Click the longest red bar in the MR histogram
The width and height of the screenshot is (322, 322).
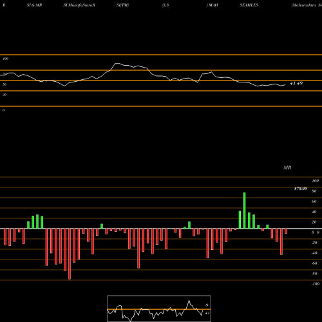pyautogui.click(x=70, y=254)
